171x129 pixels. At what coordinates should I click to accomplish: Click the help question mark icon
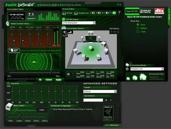click(118, 5)
